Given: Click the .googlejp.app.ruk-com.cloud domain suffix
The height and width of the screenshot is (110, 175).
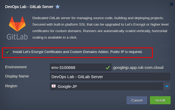Looking at the screenshot, I should (138, 68).
